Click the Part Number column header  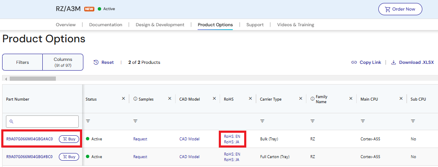(x=18, y=99)
